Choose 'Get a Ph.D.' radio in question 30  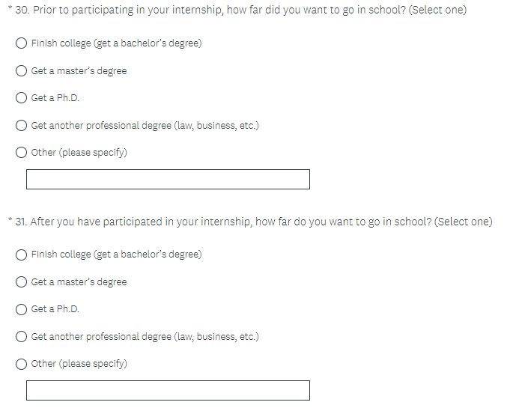[x=22, y=98]
